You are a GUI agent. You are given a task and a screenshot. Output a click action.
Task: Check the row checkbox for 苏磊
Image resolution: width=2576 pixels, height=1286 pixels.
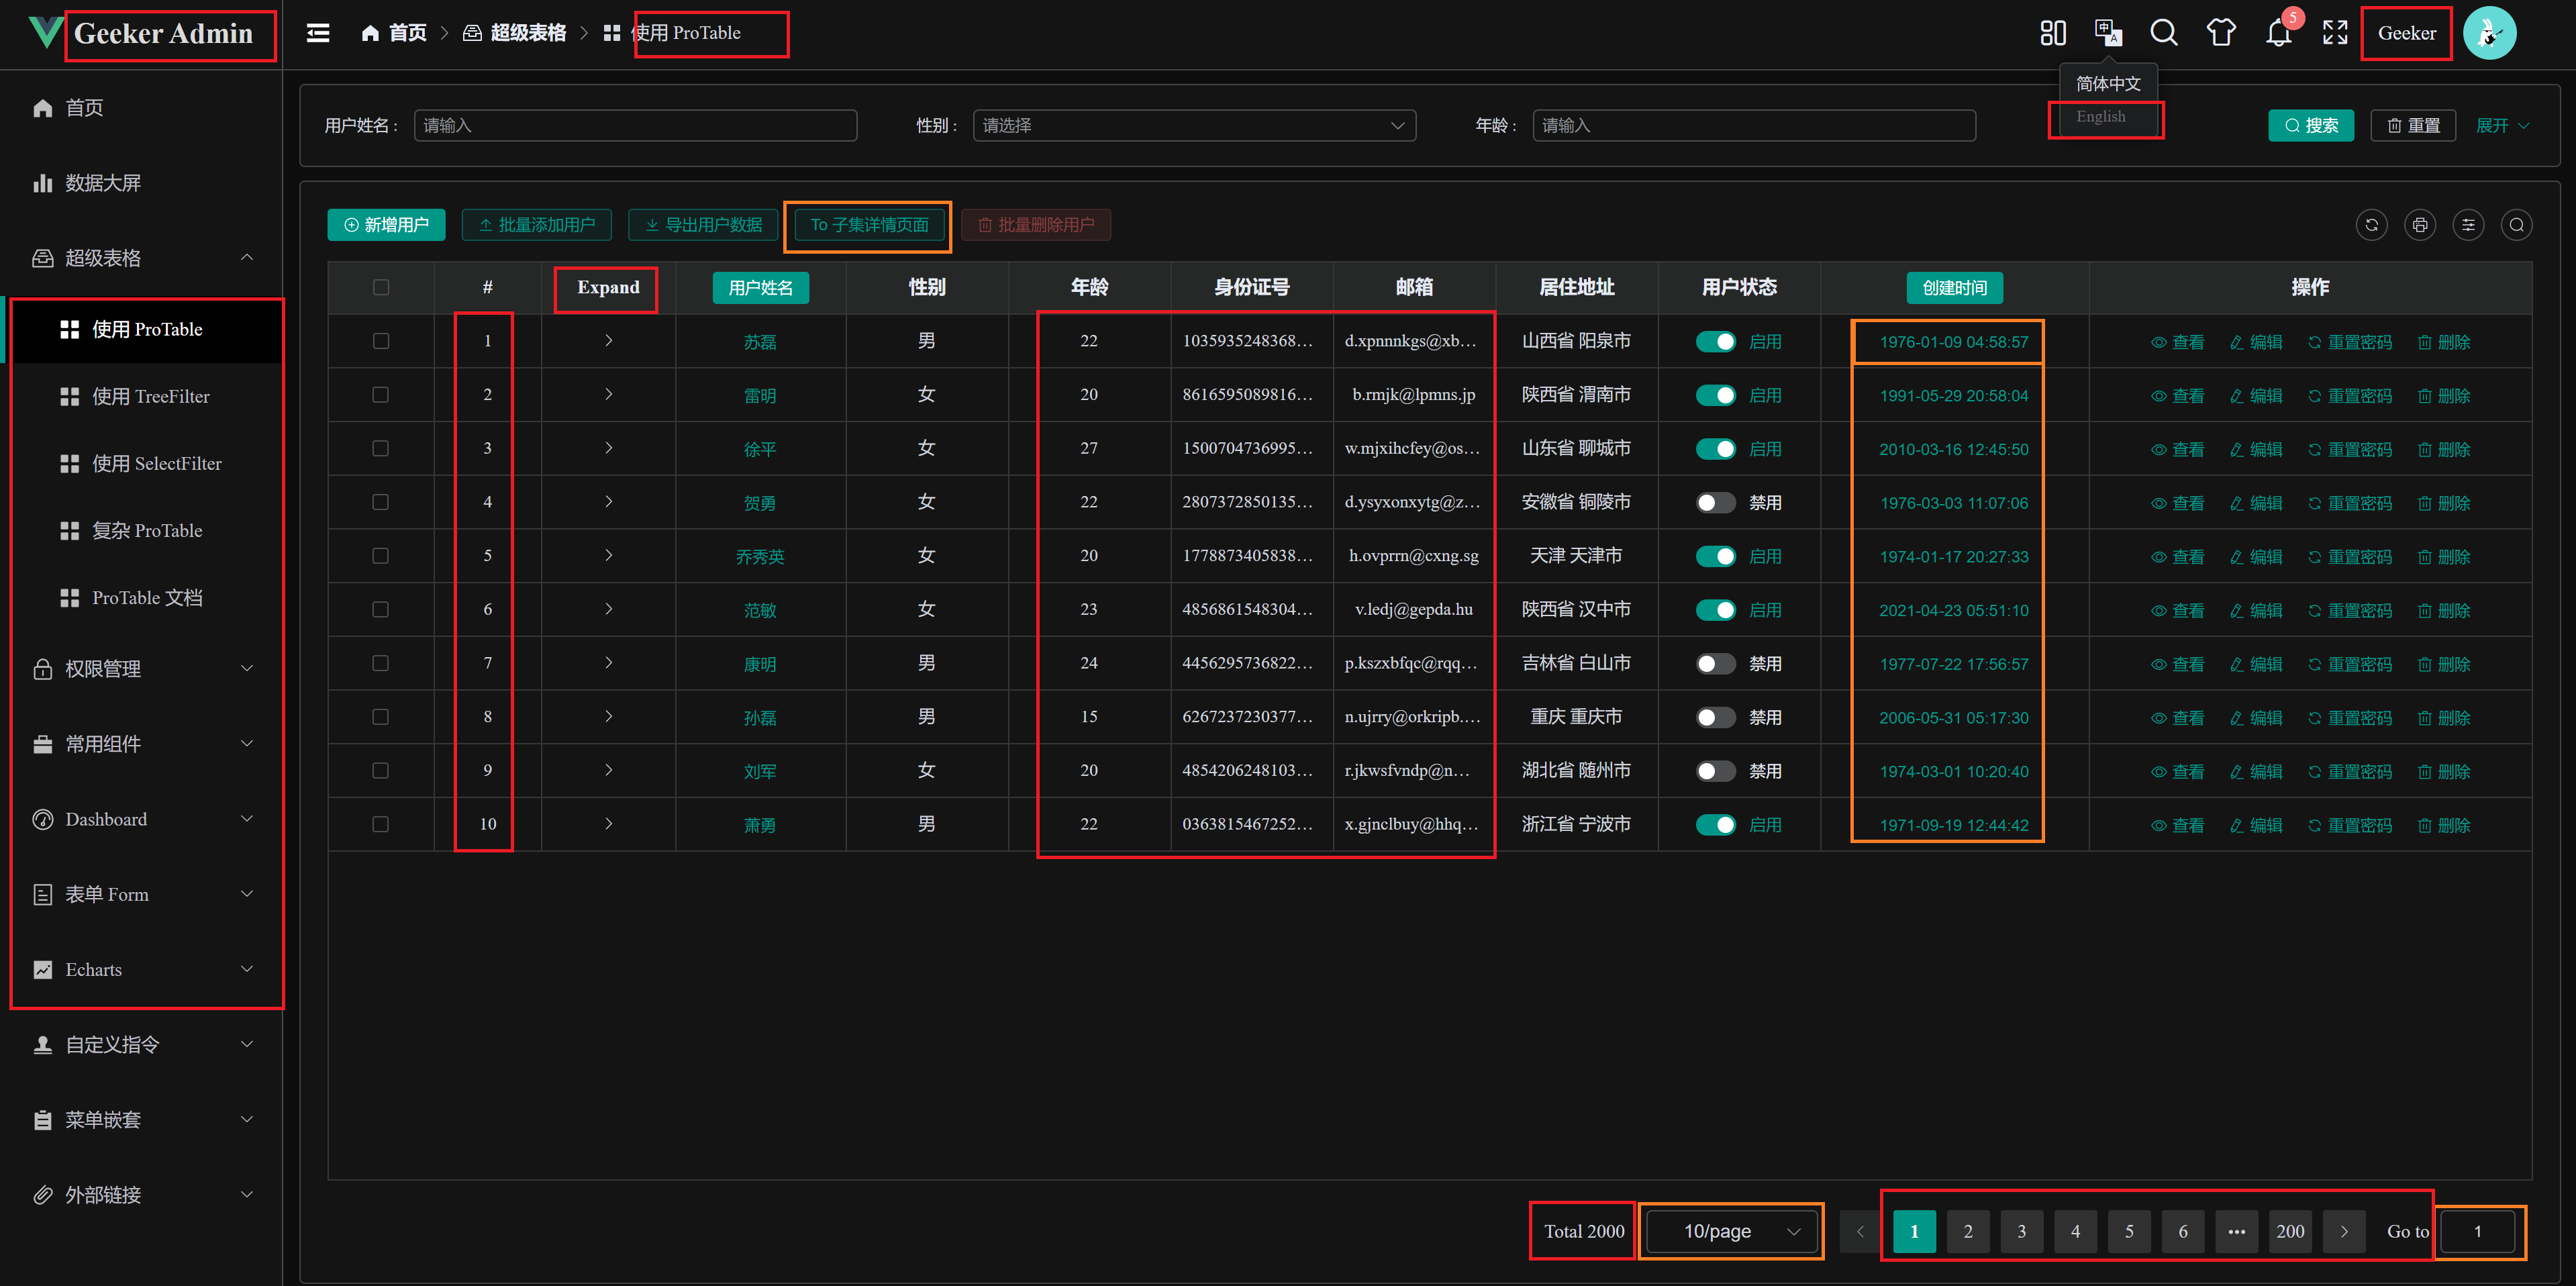(x=381, y=342)
